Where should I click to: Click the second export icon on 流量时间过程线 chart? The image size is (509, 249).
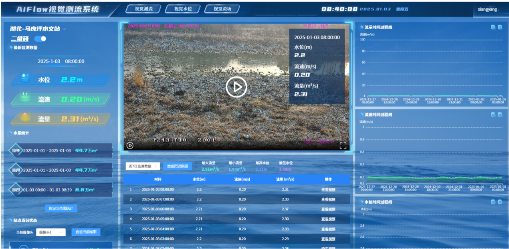click(x=500, y=27)
